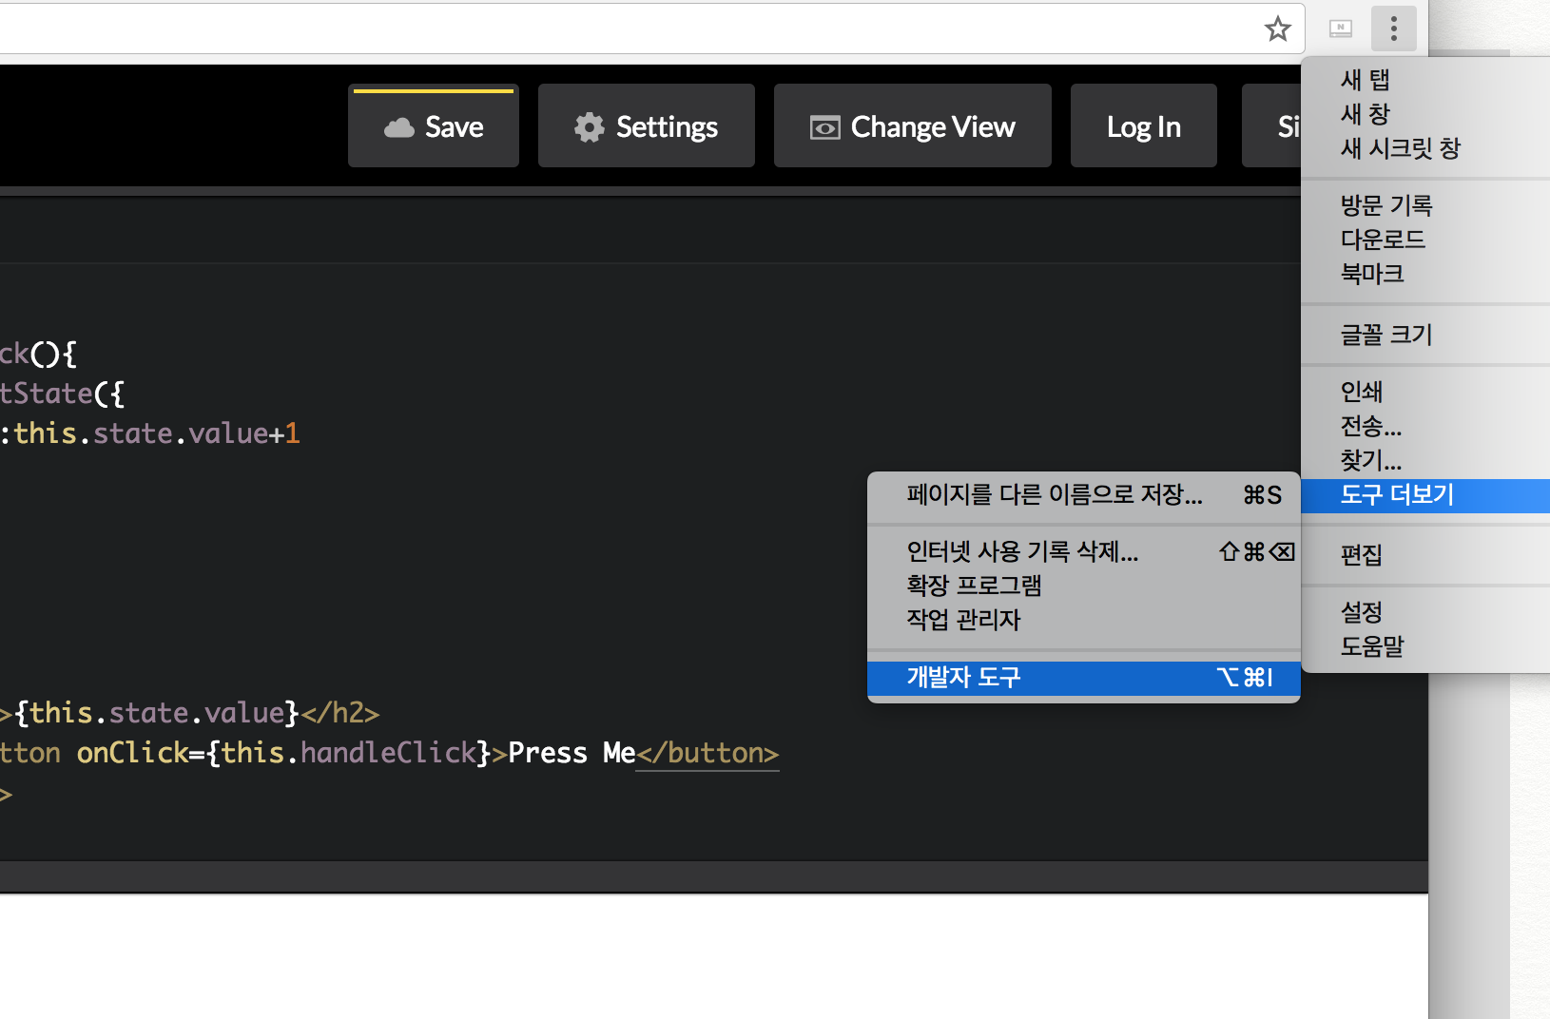Select 찾기... find menu item
The image size is (1550, 1019).
coord(1425,460)
